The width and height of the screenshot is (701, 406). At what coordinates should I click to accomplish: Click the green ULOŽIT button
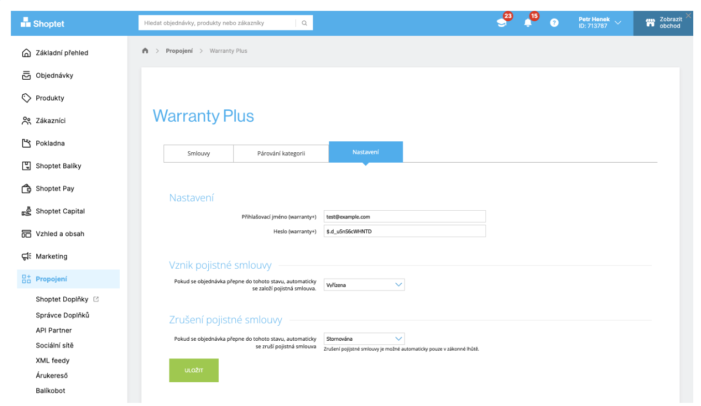pyautogui.click(x=194, y=370)
